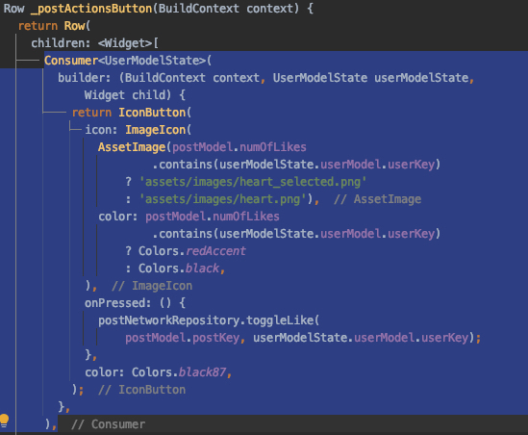528x435 pixels.
Task: Click '// IconButton' closing comment
Action: (141, 390)
